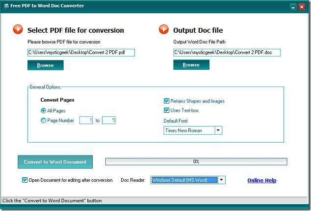The width and height of the screenshot is (311, 211).
Task: Click the Times New Roman font box
Action: pos(189,130)
